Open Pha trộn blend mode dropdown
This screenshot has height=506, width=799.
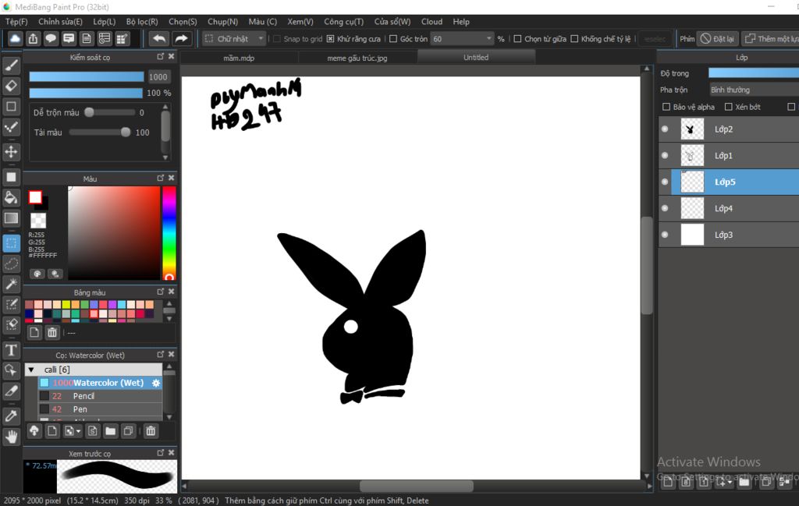755,90
